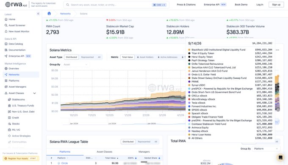Click the Enterprise API sidebar icon
Image resolution: width=288 pixels, height=165 pixels.
[x=6, y=56]
